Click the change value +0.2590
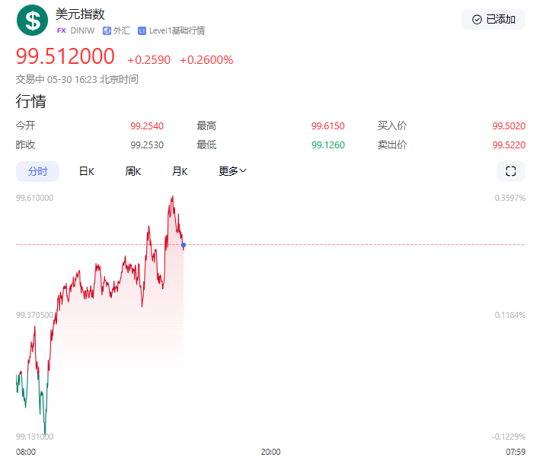Viewport: 533px width, 467px height. point(149,60)
